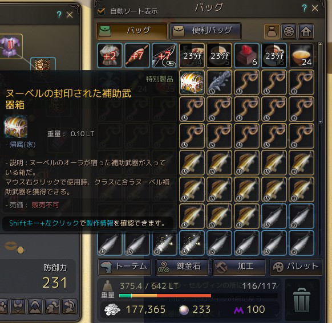Click the bag scrollbar up arrow
This screenshot has width=332, height=323.
(320, 44)
